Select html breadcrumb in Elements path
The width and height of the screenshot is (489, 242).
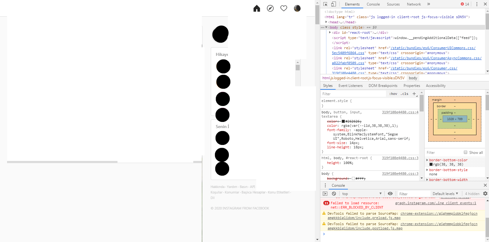[363, 78]
